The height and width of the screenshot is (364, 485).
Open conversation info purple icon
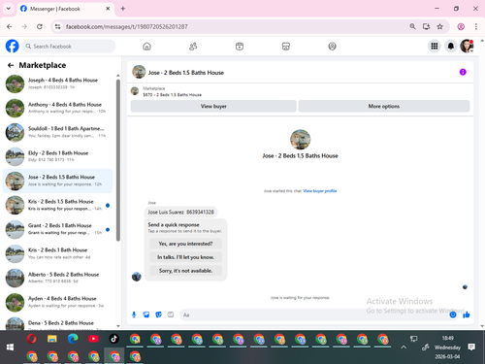[x=463, y=72]
